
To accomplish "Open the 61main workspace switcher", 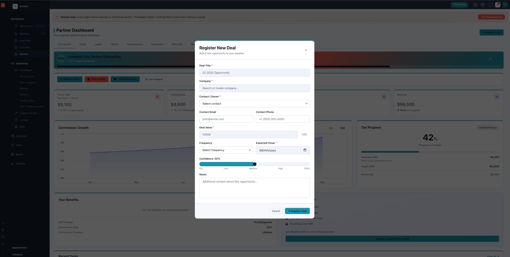I will pyautogui.click(x=29, y=6).
